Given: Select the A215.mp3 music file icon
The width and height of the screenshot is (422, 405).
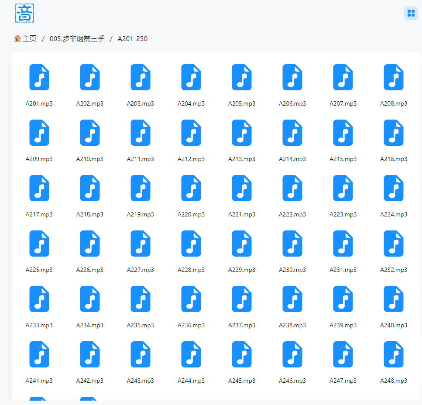Looking at the screenshot, I should click(x=343, y=133).
